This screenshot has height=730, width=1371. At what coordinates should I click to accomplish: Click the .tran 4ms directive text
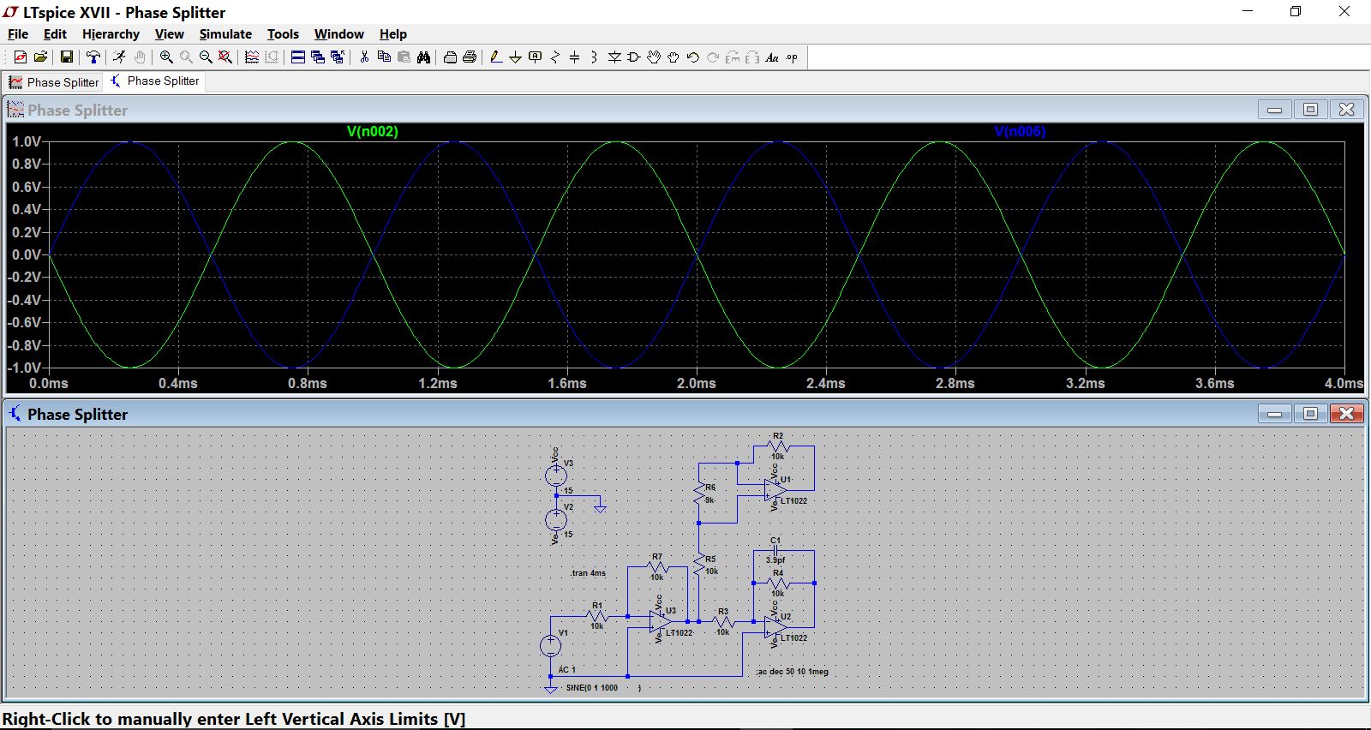click(588, 573)
